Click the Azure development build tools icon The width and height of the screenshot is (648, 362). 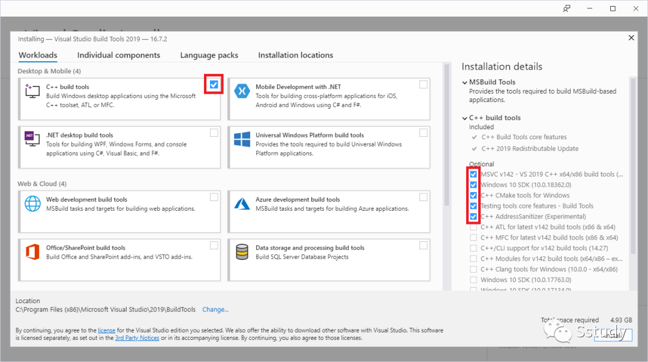pos(242,204)
